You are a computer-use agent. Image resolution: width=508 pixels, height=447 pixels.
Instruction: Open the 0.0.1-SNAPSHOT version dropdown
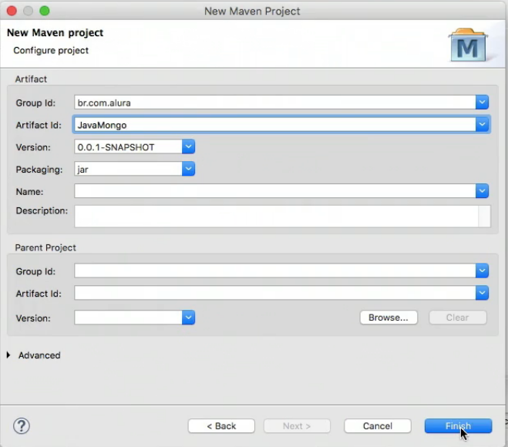point(188,146)
